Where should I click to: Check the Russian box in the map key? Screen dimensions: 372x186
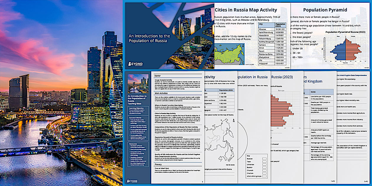tap(264, 159)
